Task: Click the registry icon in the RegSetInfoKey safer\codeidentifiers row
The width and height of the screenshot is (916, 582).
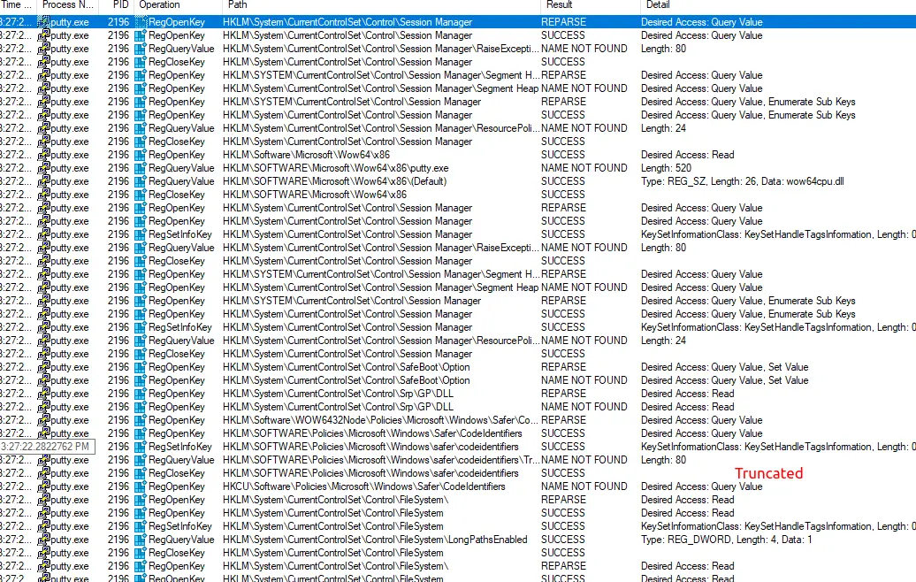Action: pos(141,448)
